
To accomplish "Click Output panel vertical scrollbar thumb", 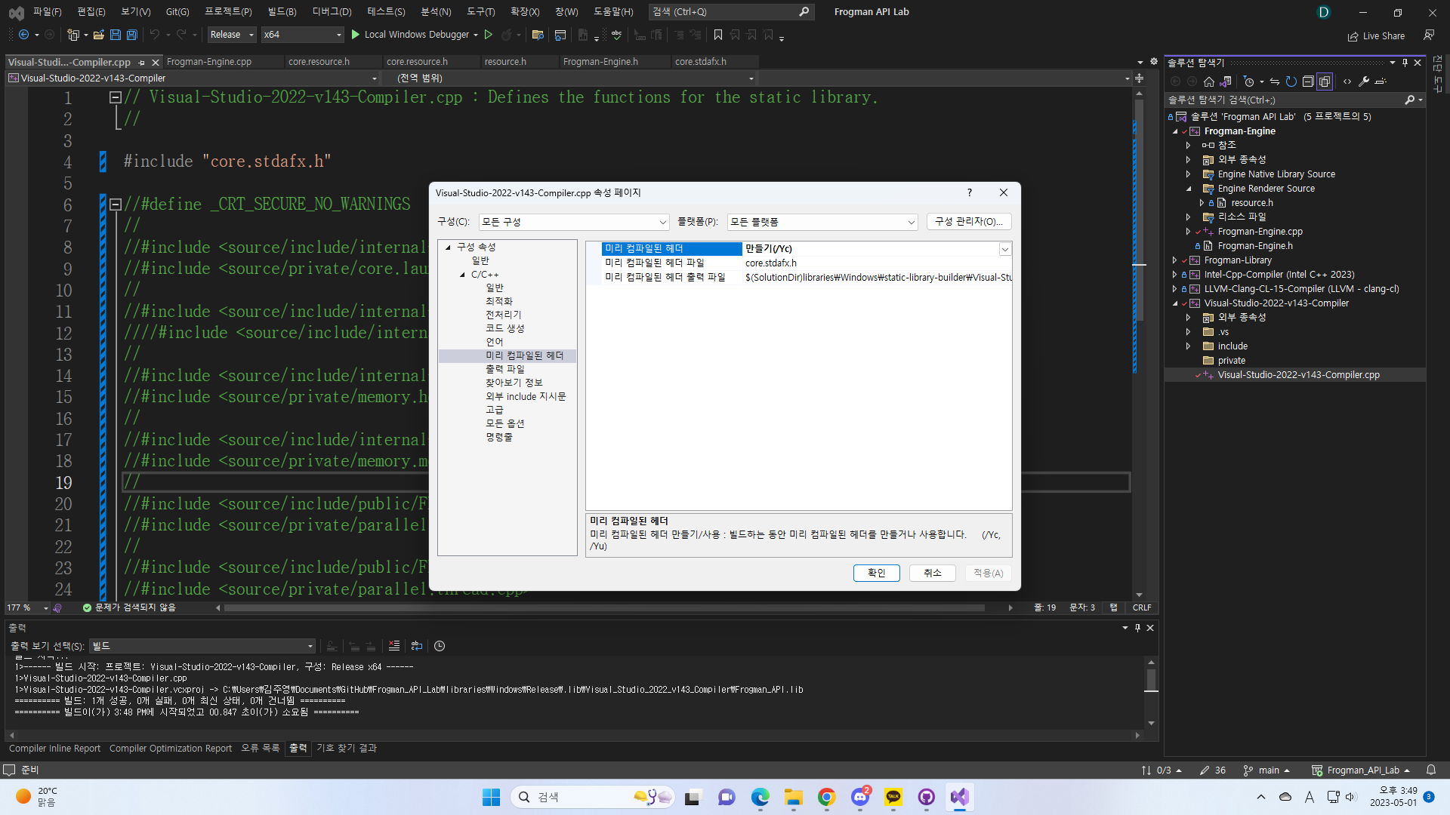I will pos(1151,679).
